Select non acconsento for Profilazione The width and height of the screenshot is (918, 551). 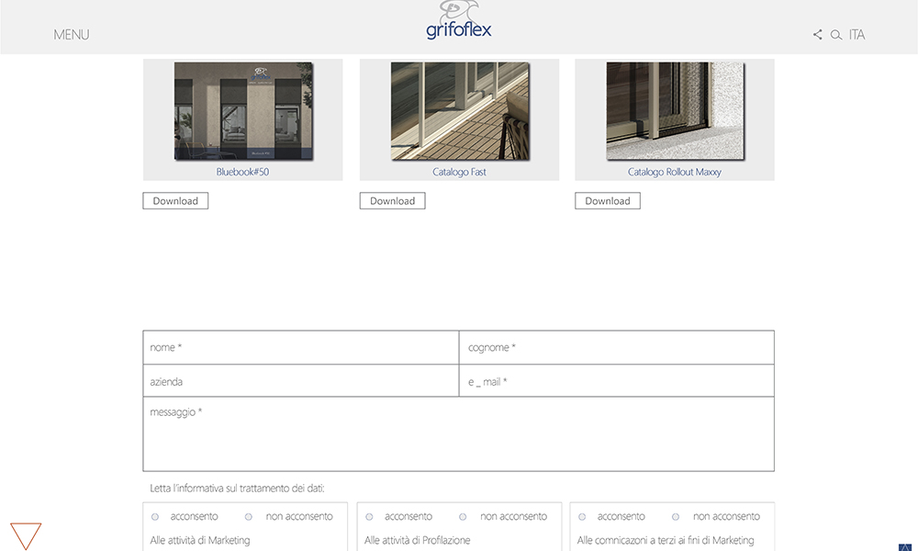(463, 517)
